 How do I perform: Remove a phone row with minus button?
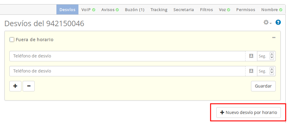(29, 86)
